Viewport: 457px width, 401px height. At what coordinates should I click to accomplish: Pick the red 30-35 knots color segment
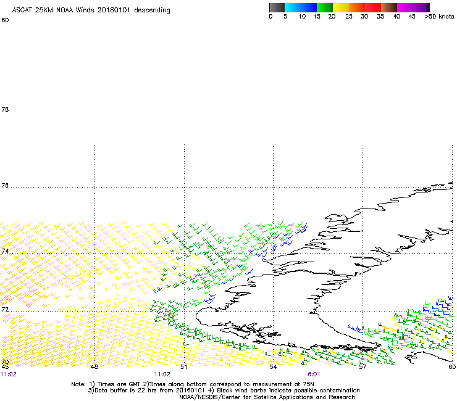[x=373, y=7]
